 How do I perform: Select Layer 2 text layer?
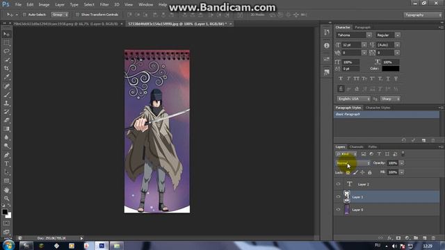point(387,184)
